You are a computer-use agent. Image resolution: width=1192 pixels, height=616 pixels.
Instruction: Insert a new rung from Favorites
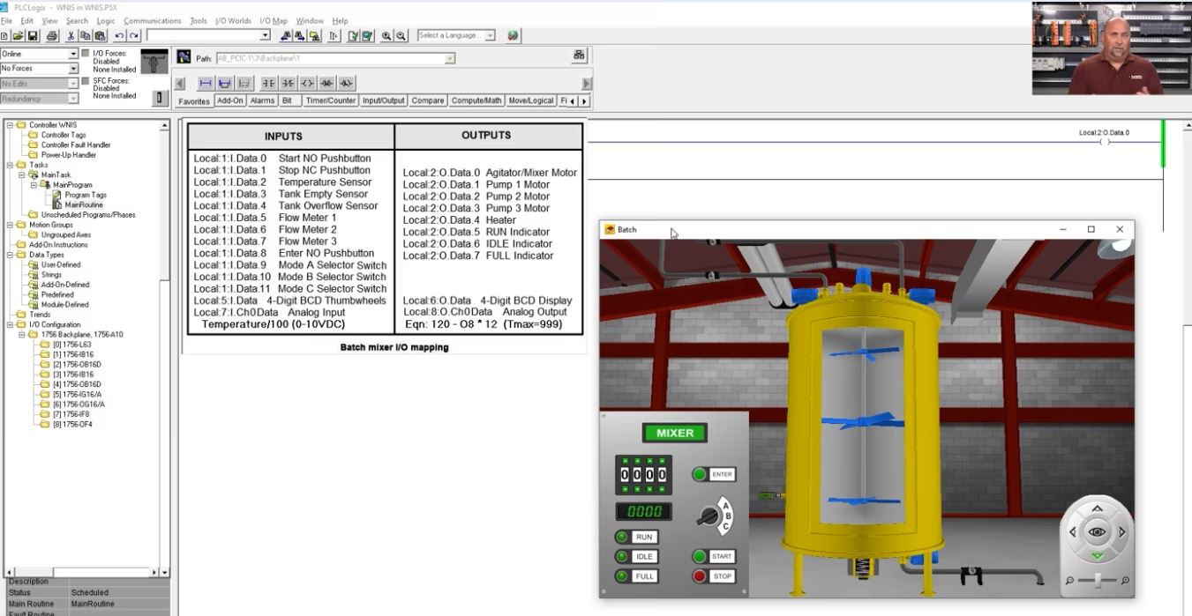click(205, 83)
